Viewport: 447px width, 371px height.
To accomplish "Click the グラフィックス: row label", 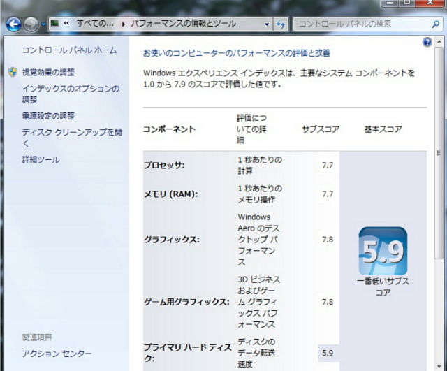I will coord(172,239).
